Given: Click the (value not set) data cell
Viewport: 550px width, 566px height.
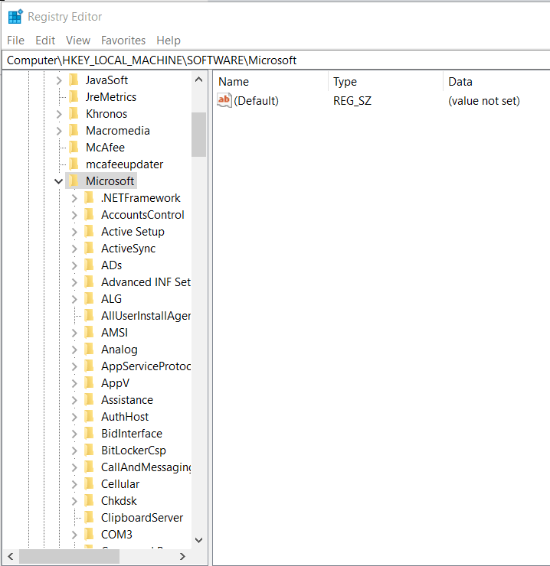Looking at the screenshot, I should 484,101.
